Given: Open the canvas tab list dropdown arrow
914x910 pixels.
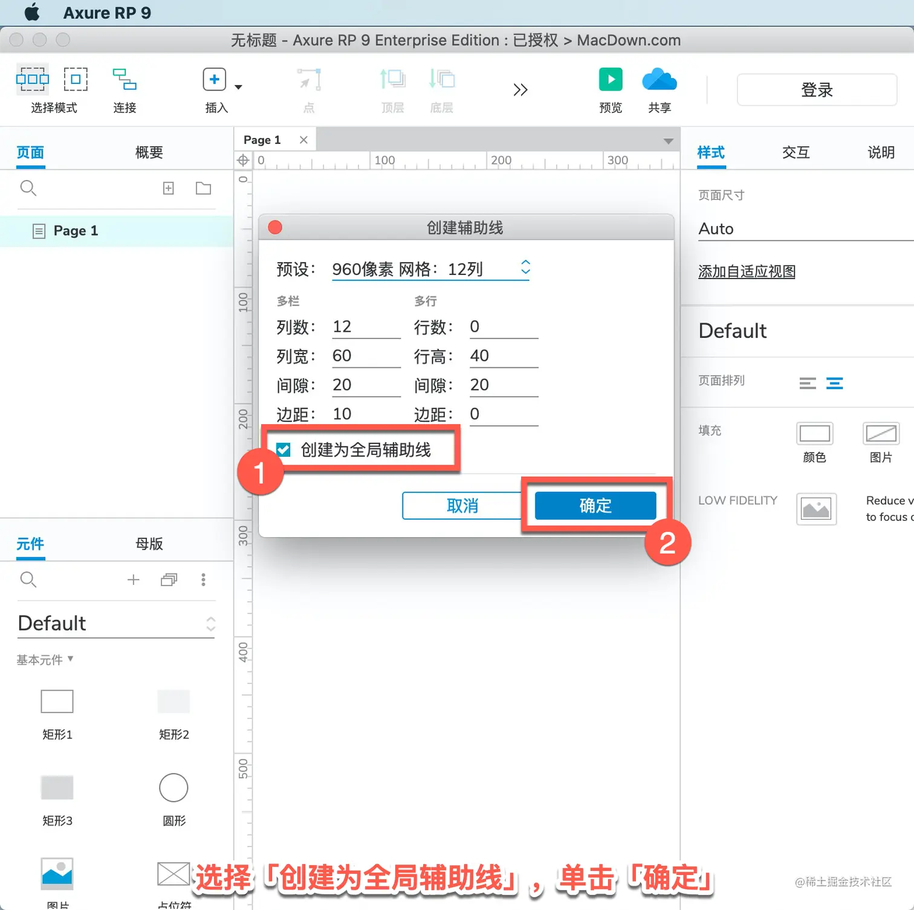Looking at the screenshot, I should tap(668, 141).
